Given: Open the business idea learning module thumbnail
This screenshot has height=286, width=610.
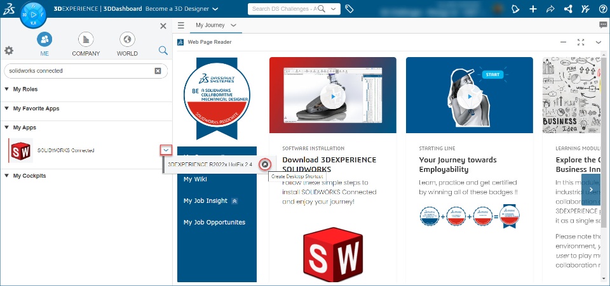Looking at the screenshot, I should (572, 95).
